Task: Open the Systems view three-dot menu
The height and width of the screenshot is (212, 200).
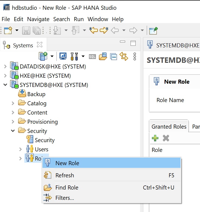Action: pyautogui.click(x=135, y=56)
